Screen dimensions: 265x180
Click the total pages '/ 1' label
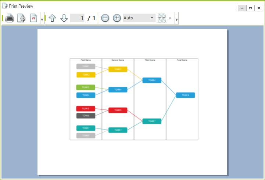92,18
